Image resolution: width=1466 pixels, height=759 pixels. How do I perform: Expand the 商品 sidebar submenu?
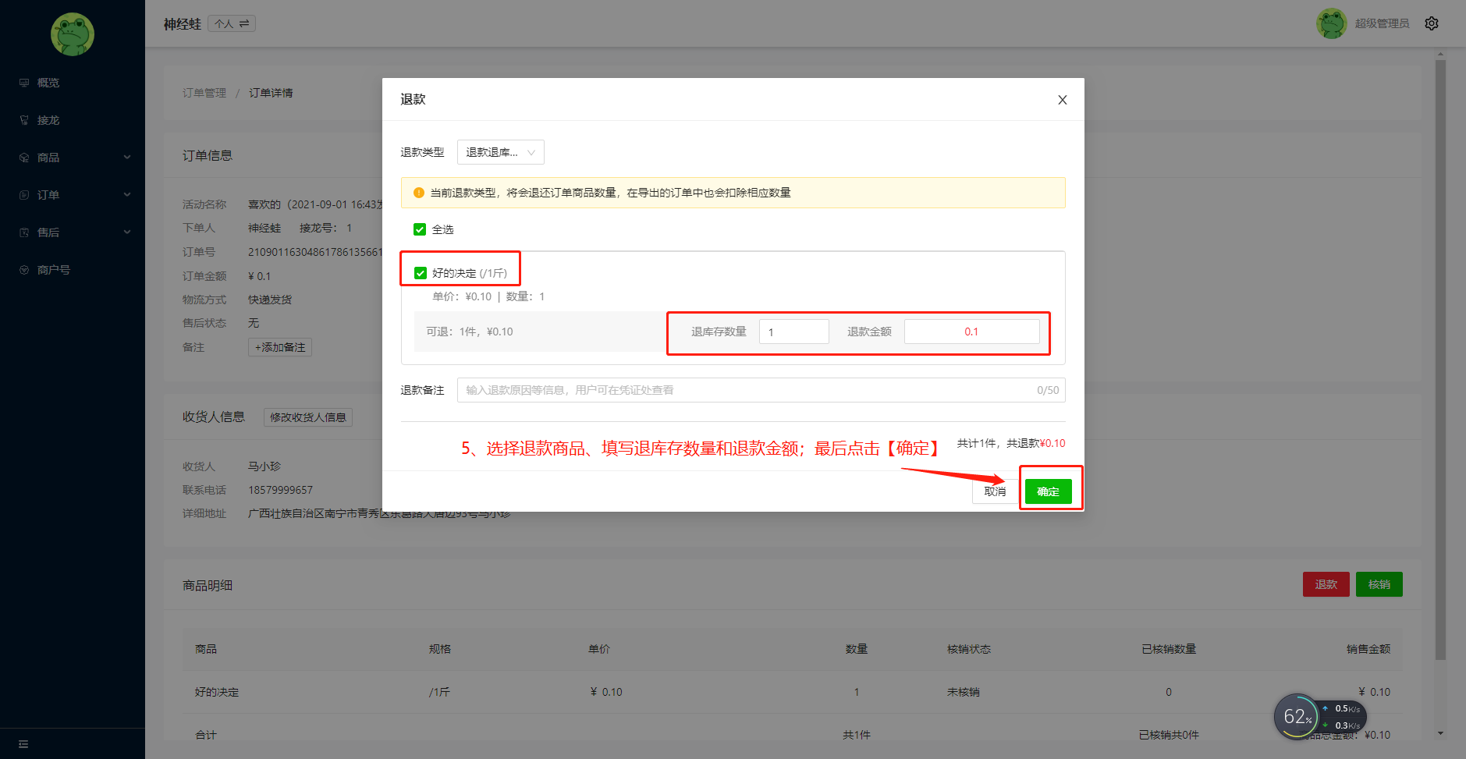click(x=127, y=158)
